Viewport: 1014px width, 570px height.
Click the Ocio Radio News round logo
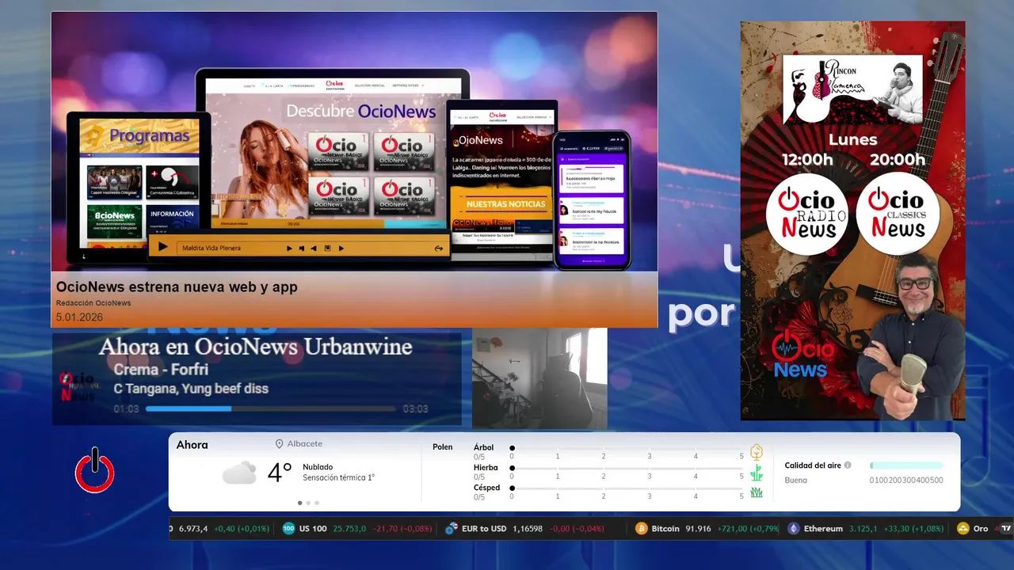807,214
